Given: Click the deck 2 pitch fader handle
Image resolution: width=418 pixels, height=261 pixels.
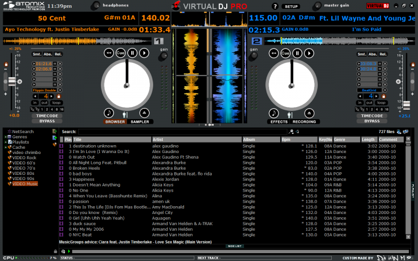Looking at the screenshot, I should (407, 105).
